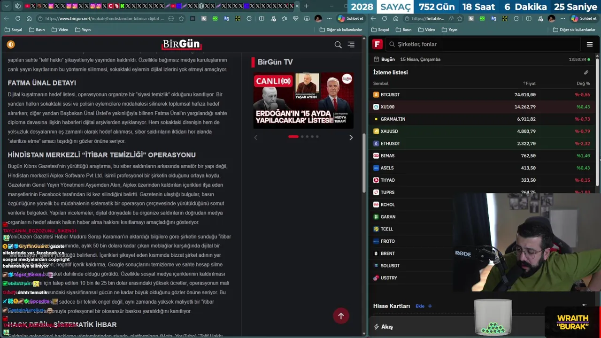Viewport: 601px width, 338px height.
Task: Open the ETHUSDT watchlist row
Action: [x=482, y=143]
